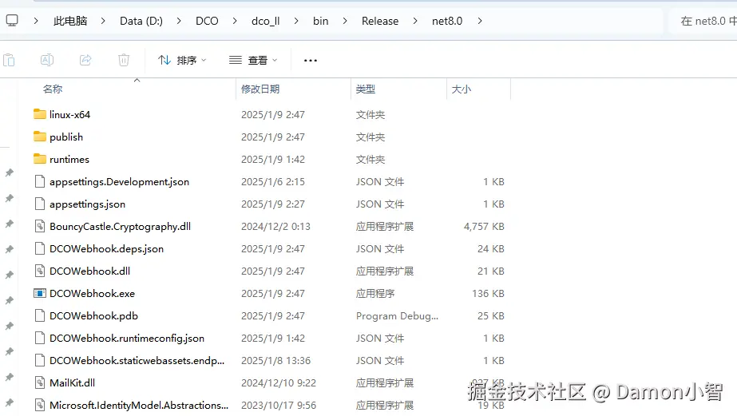Viewport: 737px width, 416px height.
Task: Click size value 136 KB
Action: click(x=488, y=293)
